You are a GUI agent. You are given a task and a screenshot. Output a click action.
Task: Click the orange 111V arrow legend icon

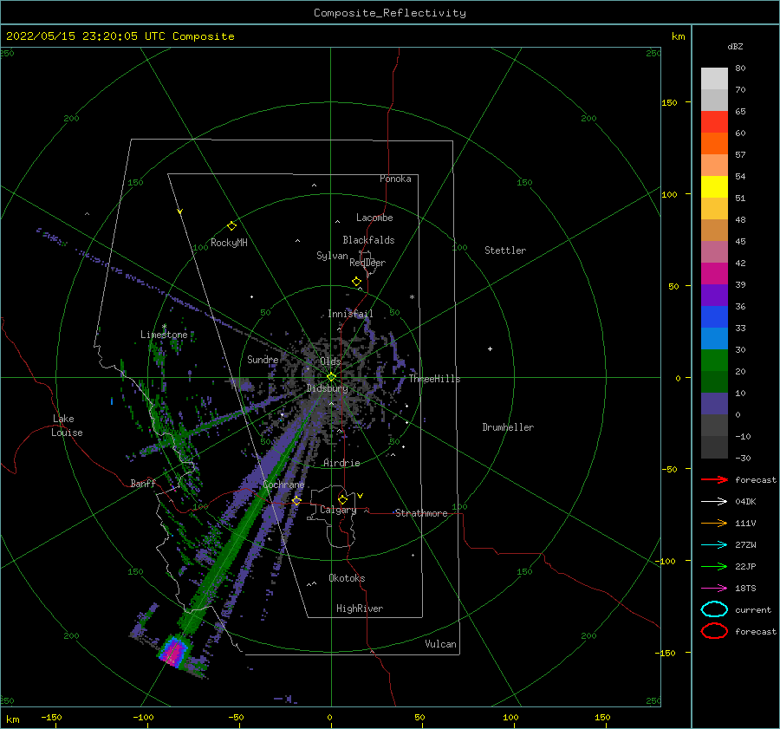[714, 523]
